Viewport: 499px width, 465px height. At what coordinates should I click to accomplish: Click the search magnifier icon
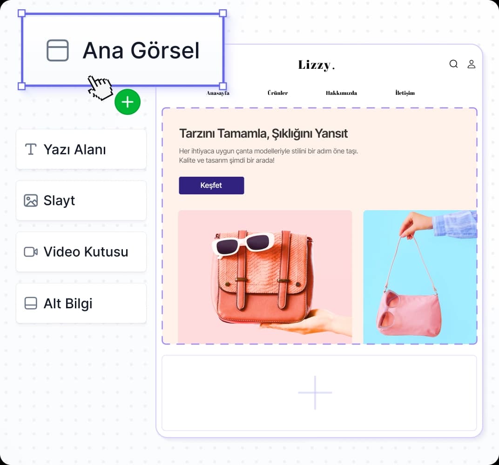(453, 64)
